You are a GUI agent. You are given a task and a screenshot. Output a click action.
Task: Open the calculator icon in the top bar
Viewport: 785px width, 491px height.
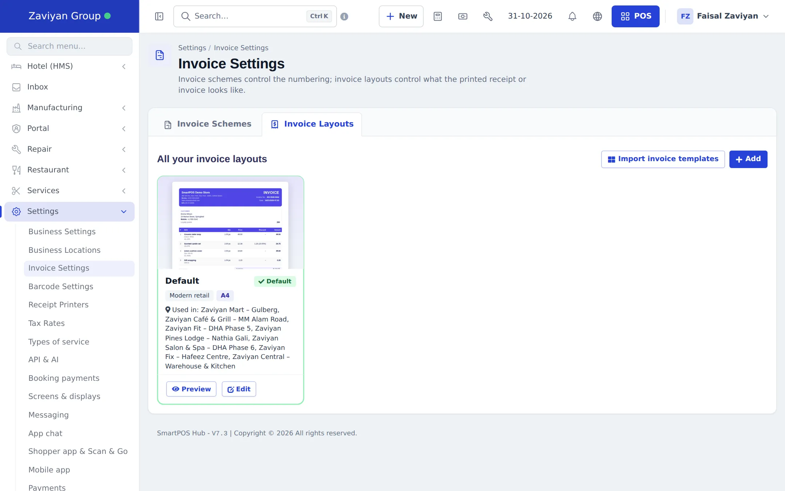coord(438,16)
